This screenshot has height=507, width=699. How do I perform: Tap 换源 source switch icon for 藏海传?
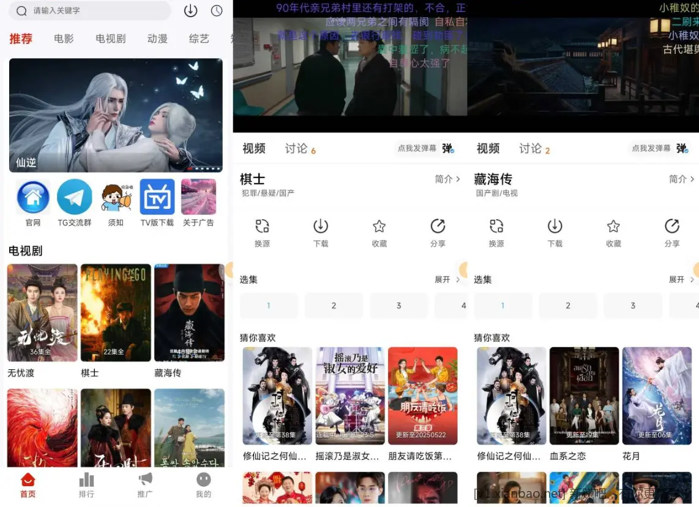click(x=496, y=226)
